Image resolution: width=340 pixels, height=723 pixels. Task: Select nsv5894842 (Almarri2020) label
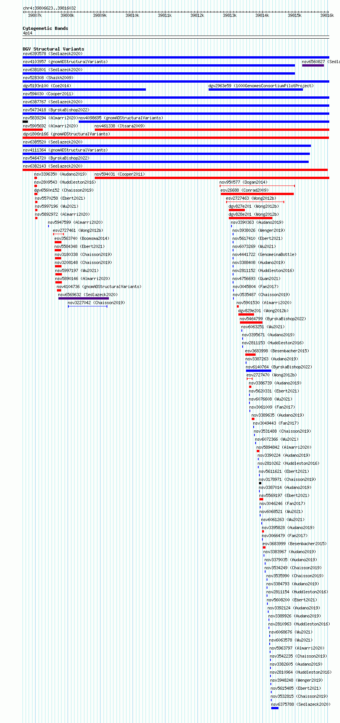[x=284, y=448]
